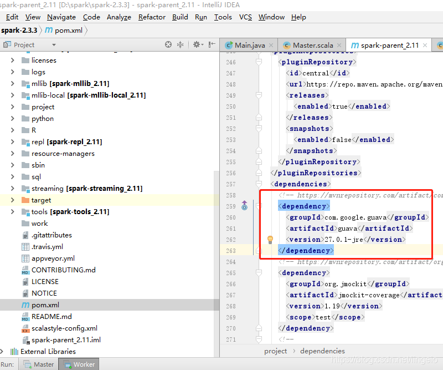This screenshot has height=370, width=443.
Task: Open the Edit menu
Action: (12, 17)
